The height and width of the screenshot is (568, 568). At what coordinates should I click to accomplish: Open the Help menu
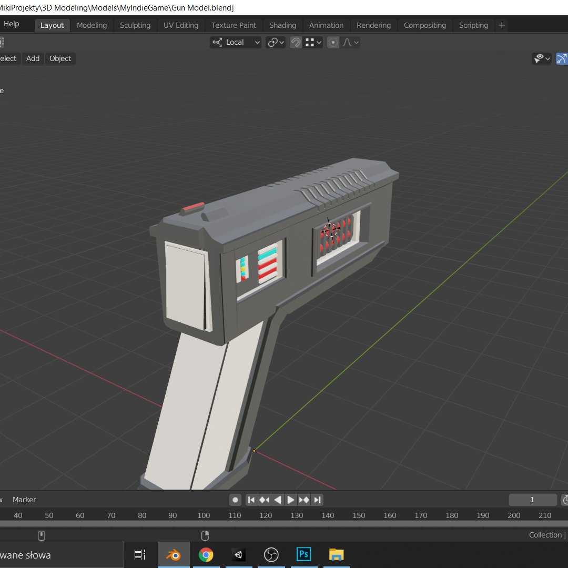pos(11,24)
